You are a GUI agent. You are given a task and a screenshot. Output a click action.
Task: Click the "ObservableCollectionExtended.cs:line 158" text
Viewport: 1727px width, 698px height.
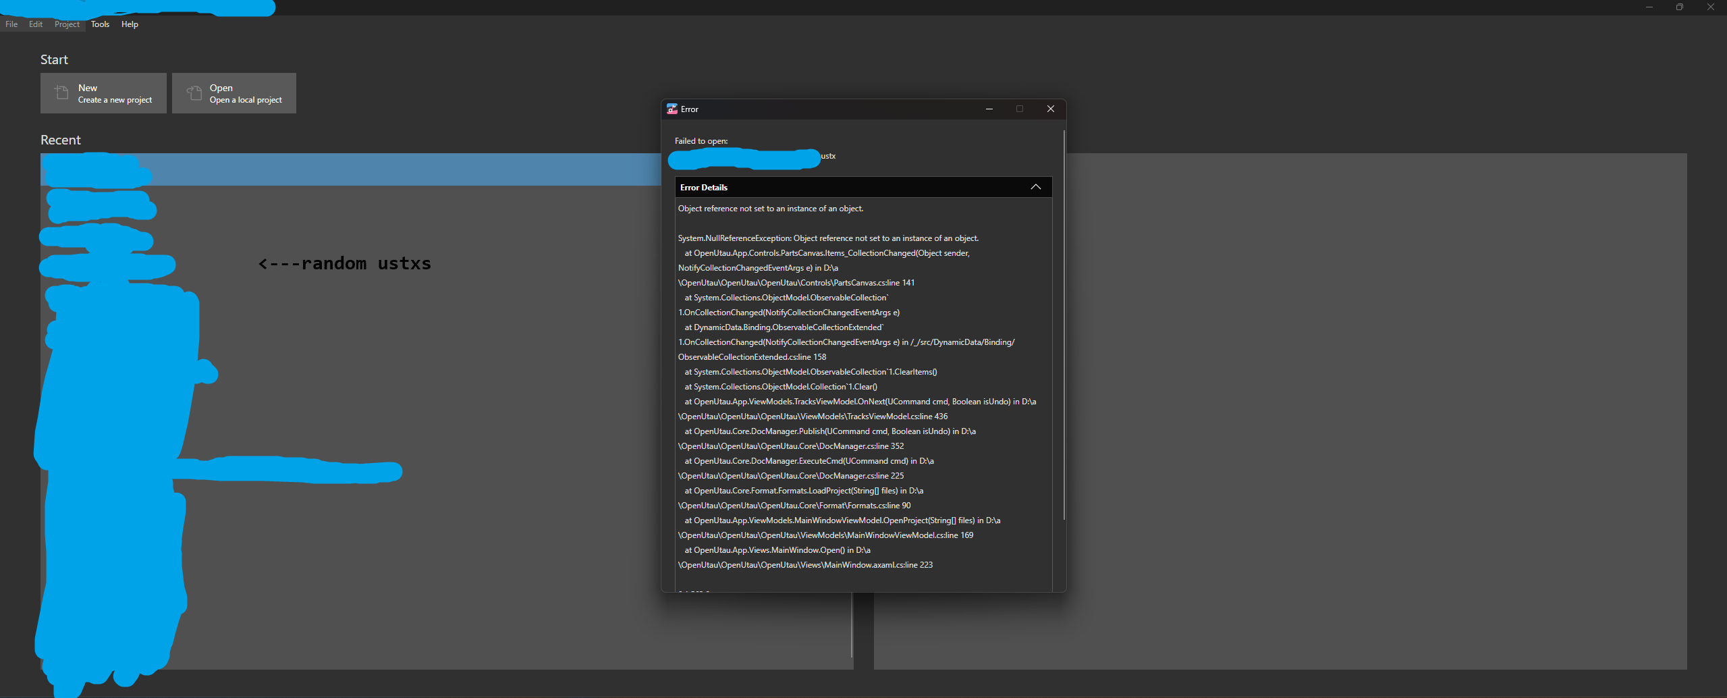[752, 357]
